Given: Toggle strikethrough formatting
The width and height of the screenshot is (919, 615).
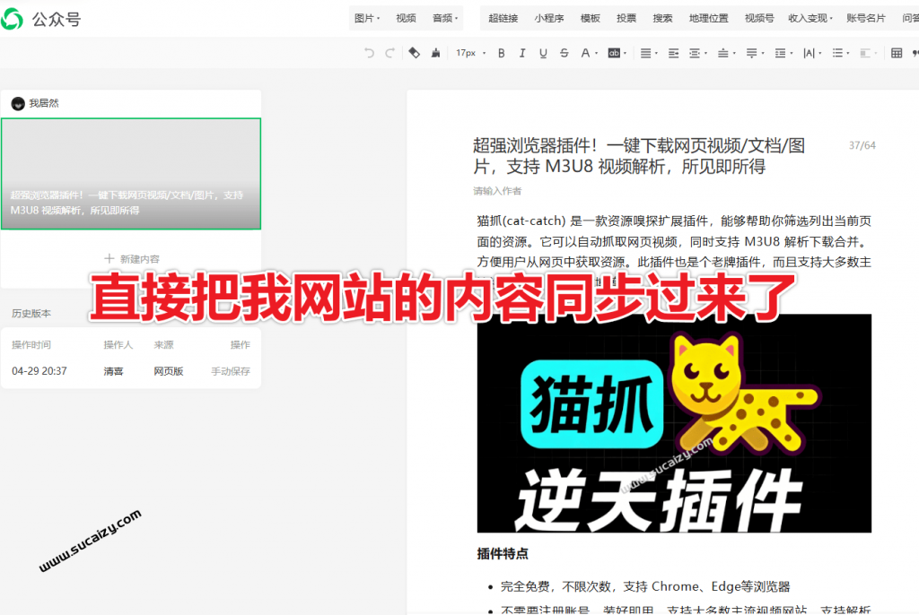Looking at the screenshot, I should click(564, 53).
